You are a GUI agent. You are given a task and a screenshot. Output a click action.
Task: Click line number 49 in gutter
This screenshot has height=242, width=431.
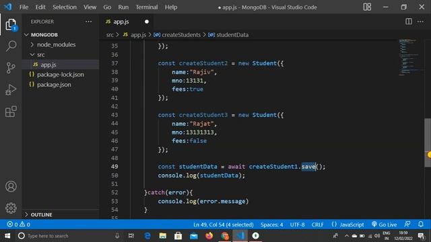click(x=114, y=167)
